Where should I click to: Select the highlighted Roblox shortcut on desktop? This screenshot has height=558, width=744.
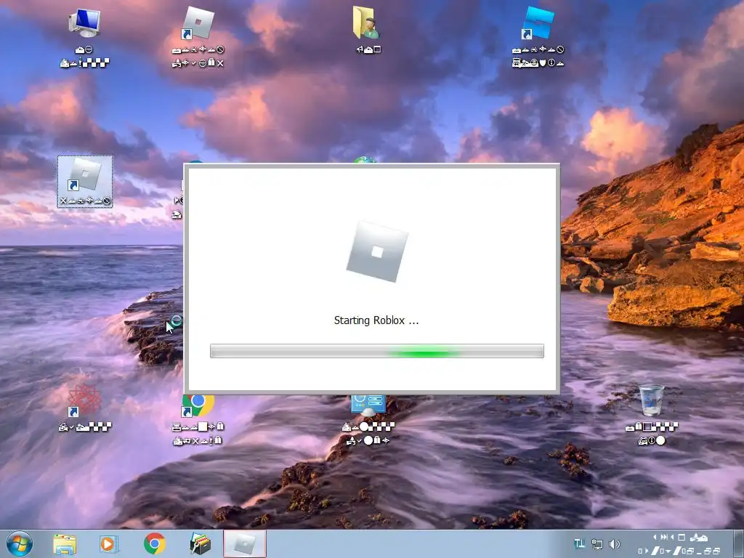click(x=85, y=182)
